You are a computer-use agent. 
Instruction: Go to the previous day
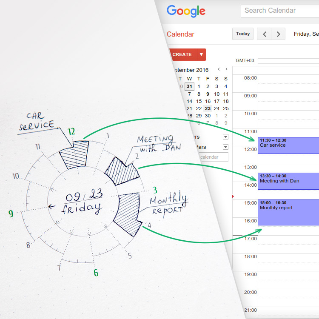tap(264, 34)
